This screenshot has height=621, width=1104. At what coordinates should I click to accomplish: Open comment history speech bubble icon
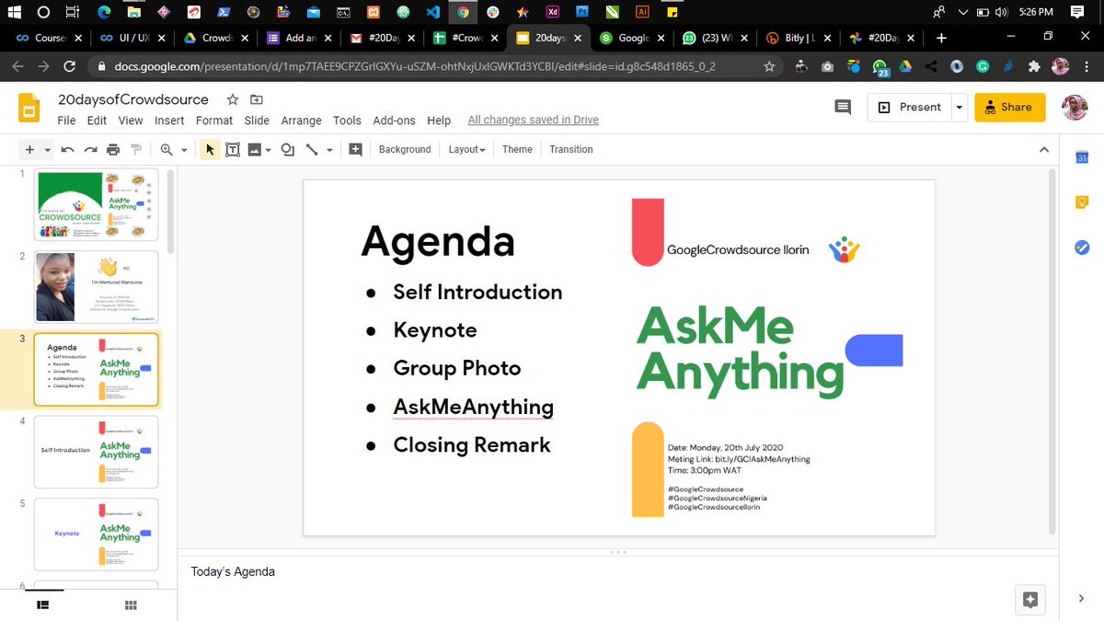(842, 108)
